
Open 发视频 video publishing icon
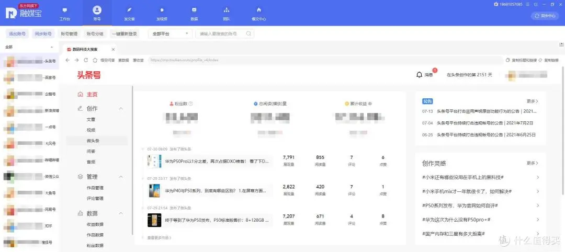pyautogui.click(x=162, y=10)
